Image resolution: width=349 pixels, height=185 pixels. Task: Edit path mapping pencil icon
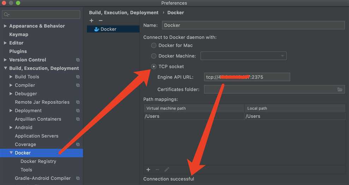[167, 169]
